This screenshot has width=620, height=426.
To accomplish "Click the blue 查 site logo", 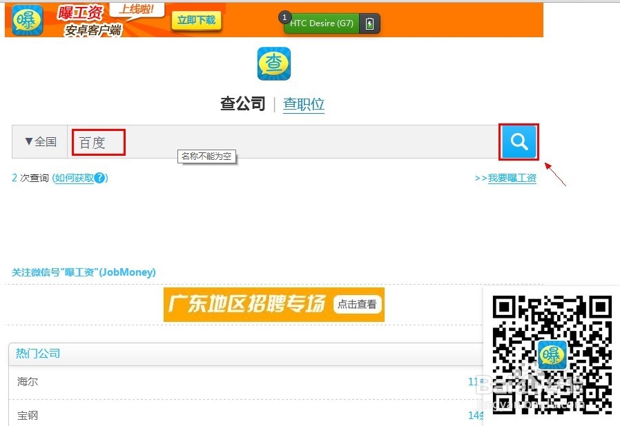I will tap(273, 64).
